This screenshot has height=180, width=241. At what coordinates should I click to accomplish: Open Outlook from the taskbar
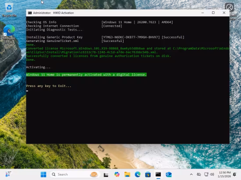tap(169, 174)
